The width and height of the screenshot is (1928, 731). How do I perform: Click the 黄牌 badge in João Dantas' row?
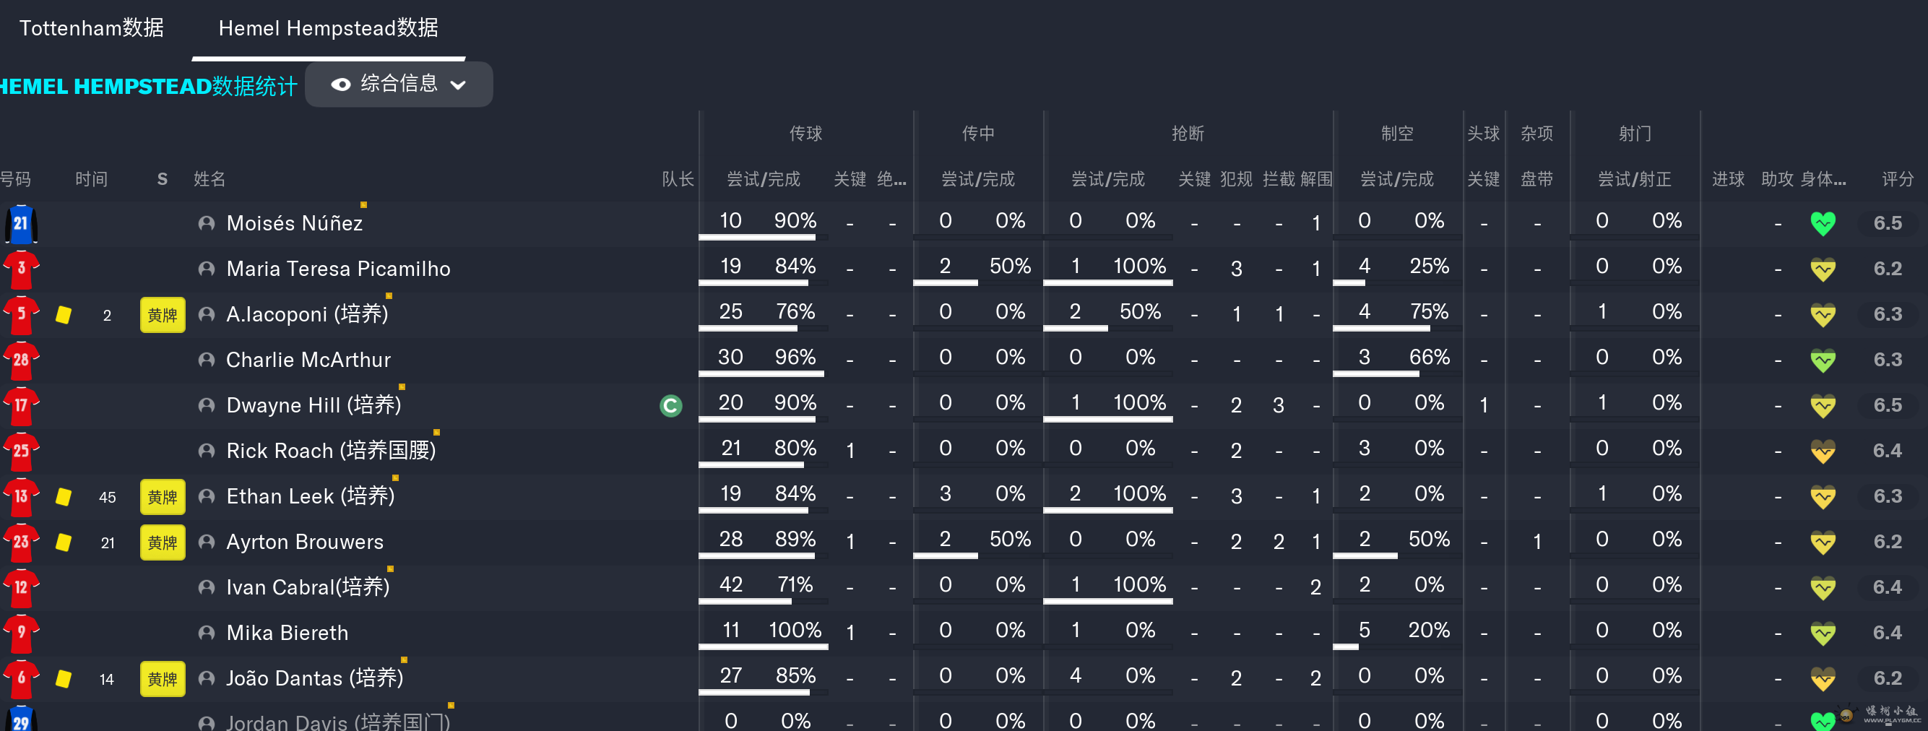click(x=163, y=678)
